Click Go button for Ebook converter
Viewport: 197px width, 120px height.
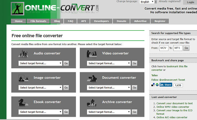tap(66, 112)
